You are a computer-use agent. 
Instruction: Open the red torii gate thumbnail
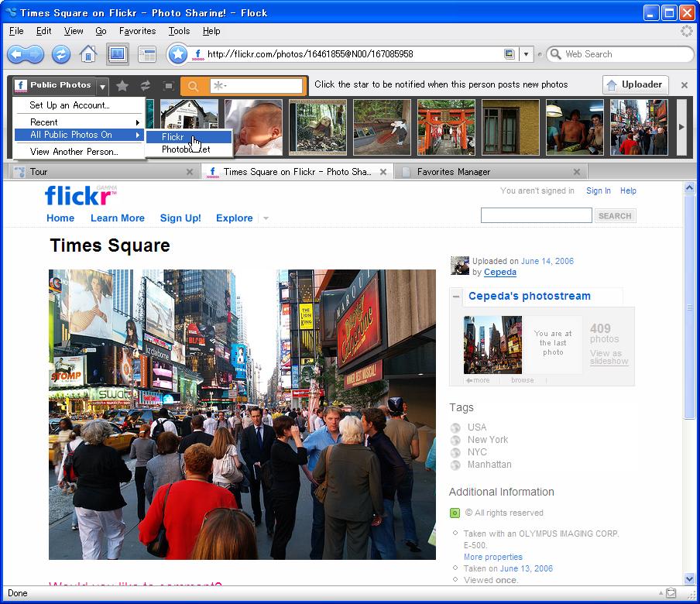pos(446,127)
